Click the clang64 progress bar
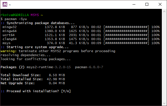The image size is (167, 106). pos(126,39)
